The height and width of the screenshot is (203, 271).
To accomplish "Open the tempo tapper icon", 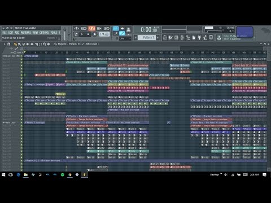I will (x=205, y=38).
